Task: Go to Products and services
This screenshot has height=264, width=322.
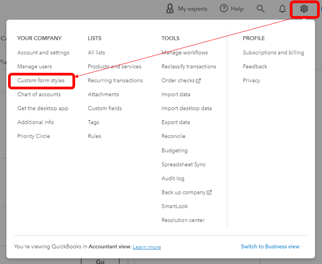Action: (x=114, y=67)
